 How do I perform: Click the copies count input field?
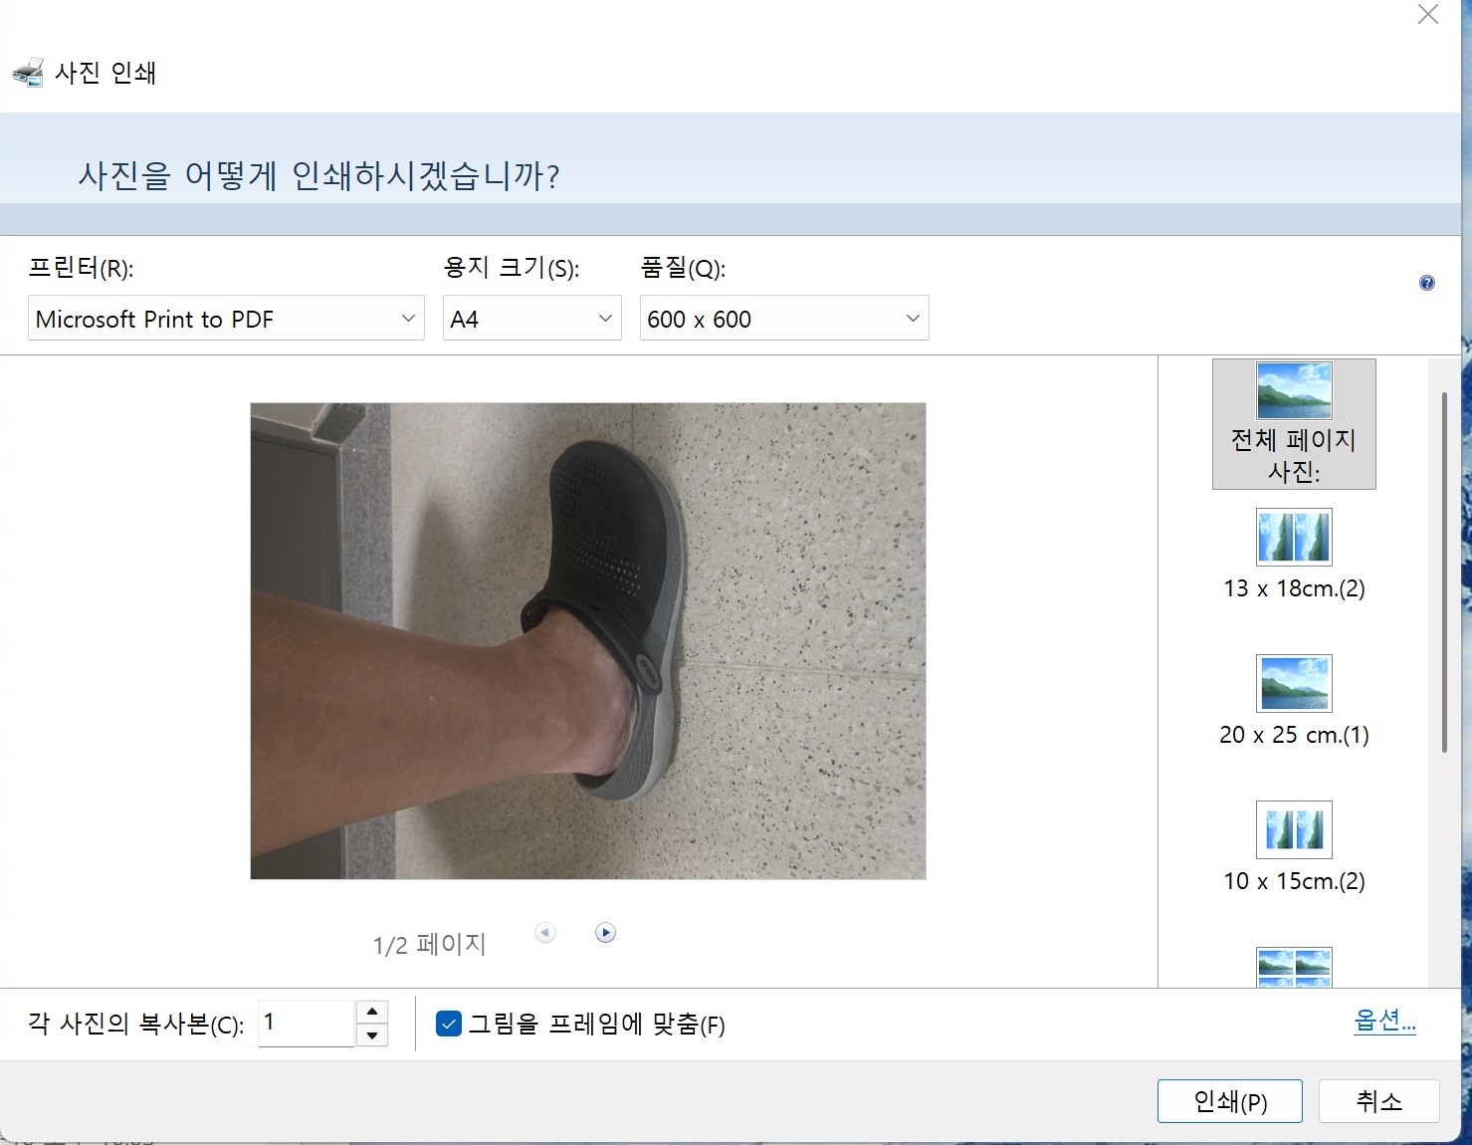307,1024
